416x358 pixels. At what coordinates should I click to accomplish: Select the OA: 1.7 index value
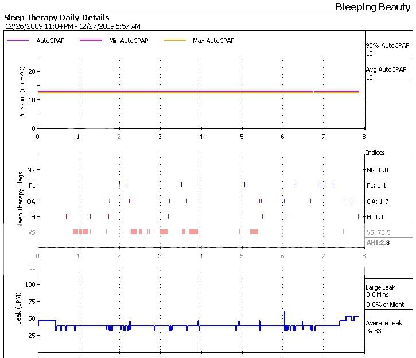click(377, 201)
